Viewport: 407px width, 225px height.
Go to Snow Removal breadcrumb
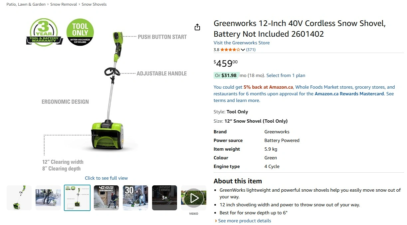pos(64,4)
